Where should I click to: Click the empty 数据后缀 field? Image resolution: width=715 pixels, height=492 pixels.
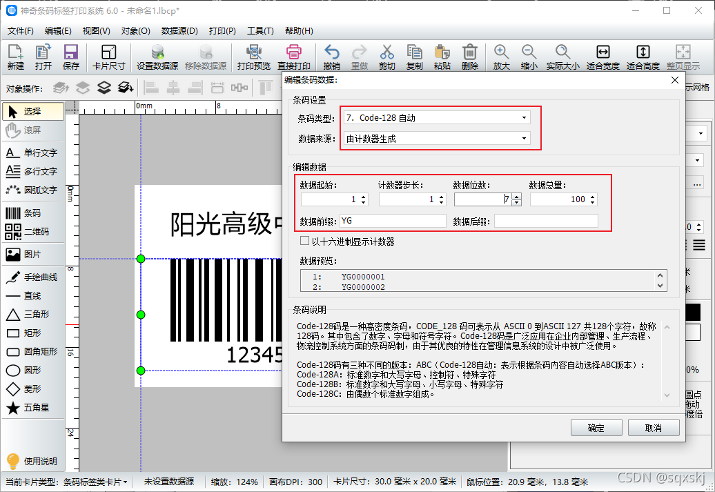(x=546, y=221)
